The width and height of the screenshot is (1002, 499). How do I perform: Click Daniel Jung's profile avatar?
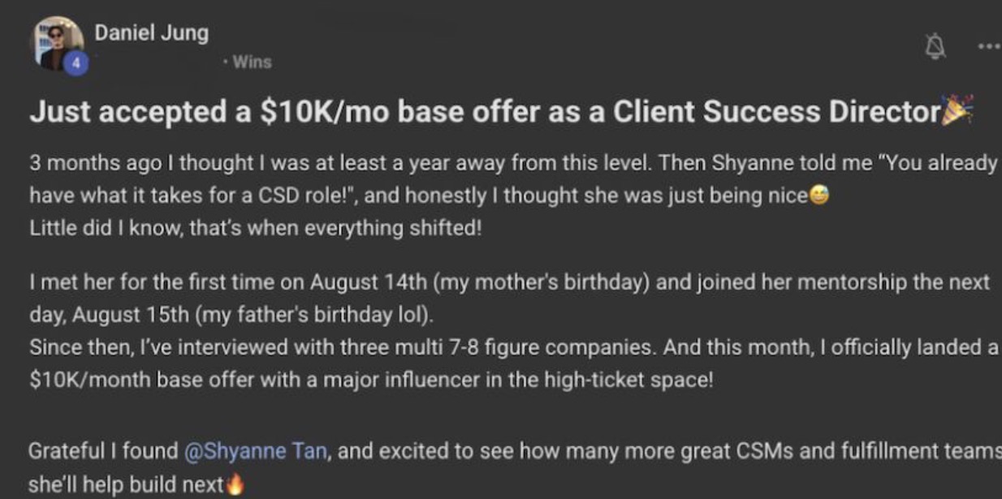[x=57, y=41]
